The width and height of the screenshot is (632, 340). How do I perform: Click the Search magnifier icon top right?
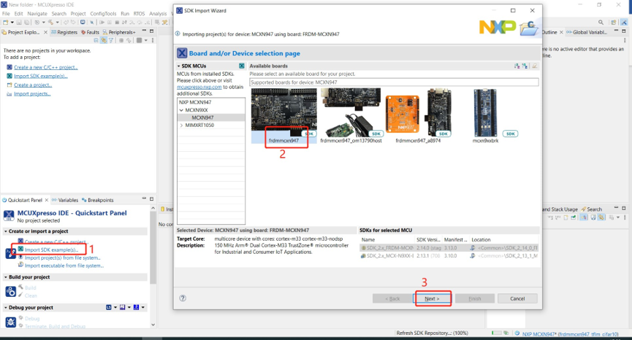click(601, 23)
